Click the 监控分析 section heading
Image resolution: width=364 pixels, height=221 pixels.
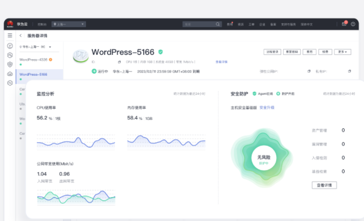pyautogui.click(x=45, y=94)
